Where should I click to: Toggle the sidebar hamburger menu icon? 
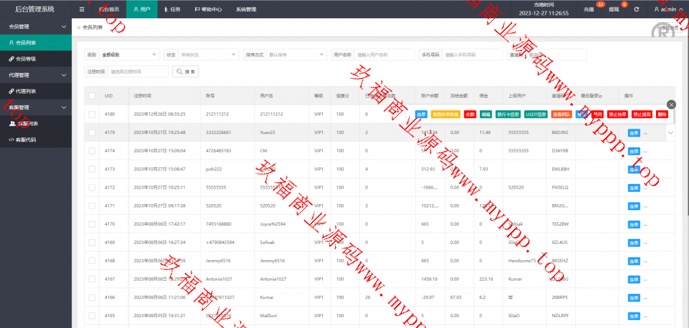(x=81, y=9)
